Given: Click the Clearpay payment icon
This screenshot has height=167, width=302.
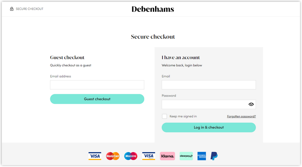Looking at the screenshot, I should point(186,156).
